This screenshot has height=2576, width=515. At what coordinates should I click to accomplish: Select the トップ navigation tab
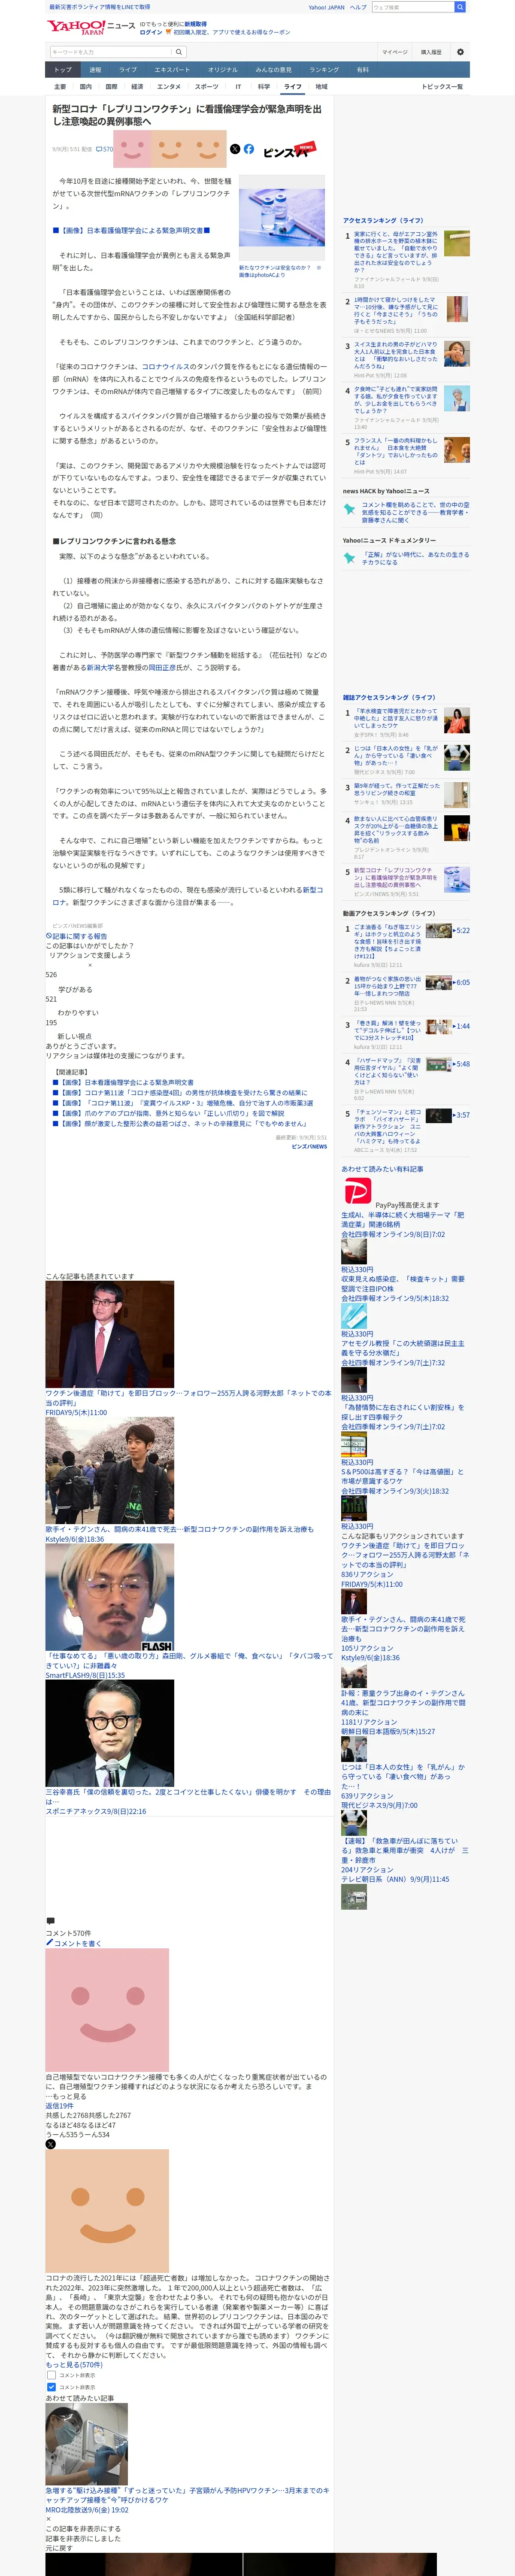[63, 70]
